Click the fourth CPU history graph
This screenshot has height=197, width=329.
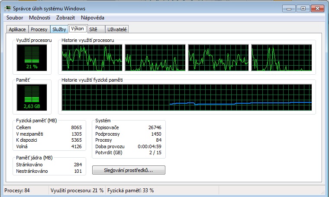pos(281,58)
